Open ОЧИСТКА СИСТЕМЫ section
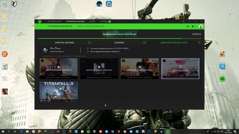Image resolution: width=239 pixels, height=134 pixels. [65, 43]
